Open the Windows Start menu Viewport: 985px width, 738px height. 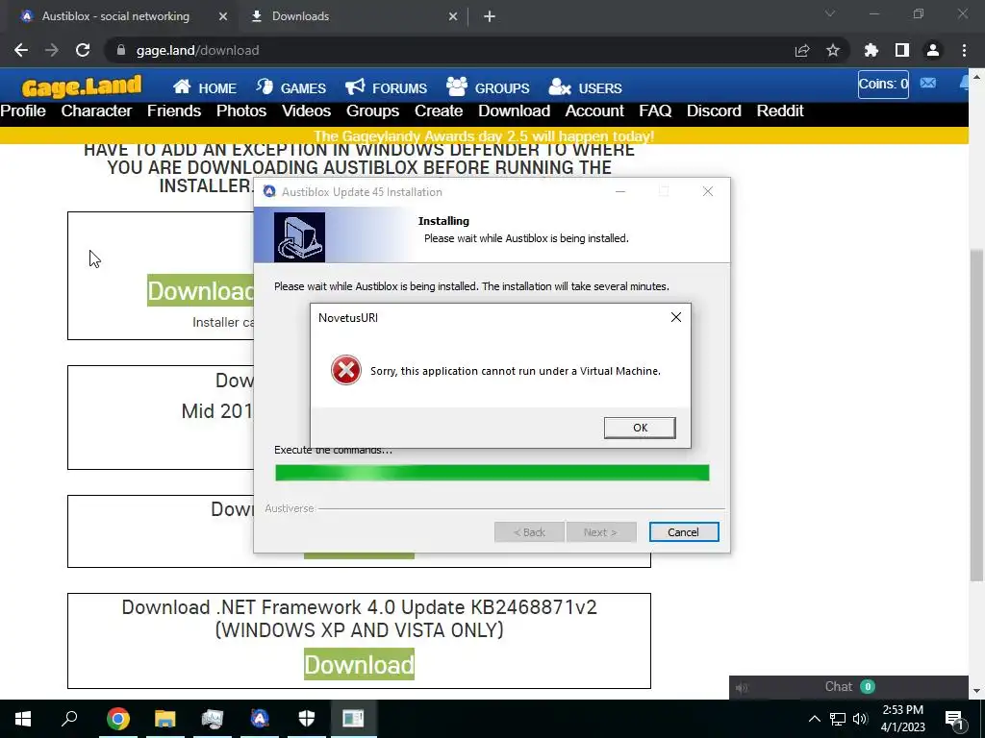pyautogui.click(x=23, y=719)
